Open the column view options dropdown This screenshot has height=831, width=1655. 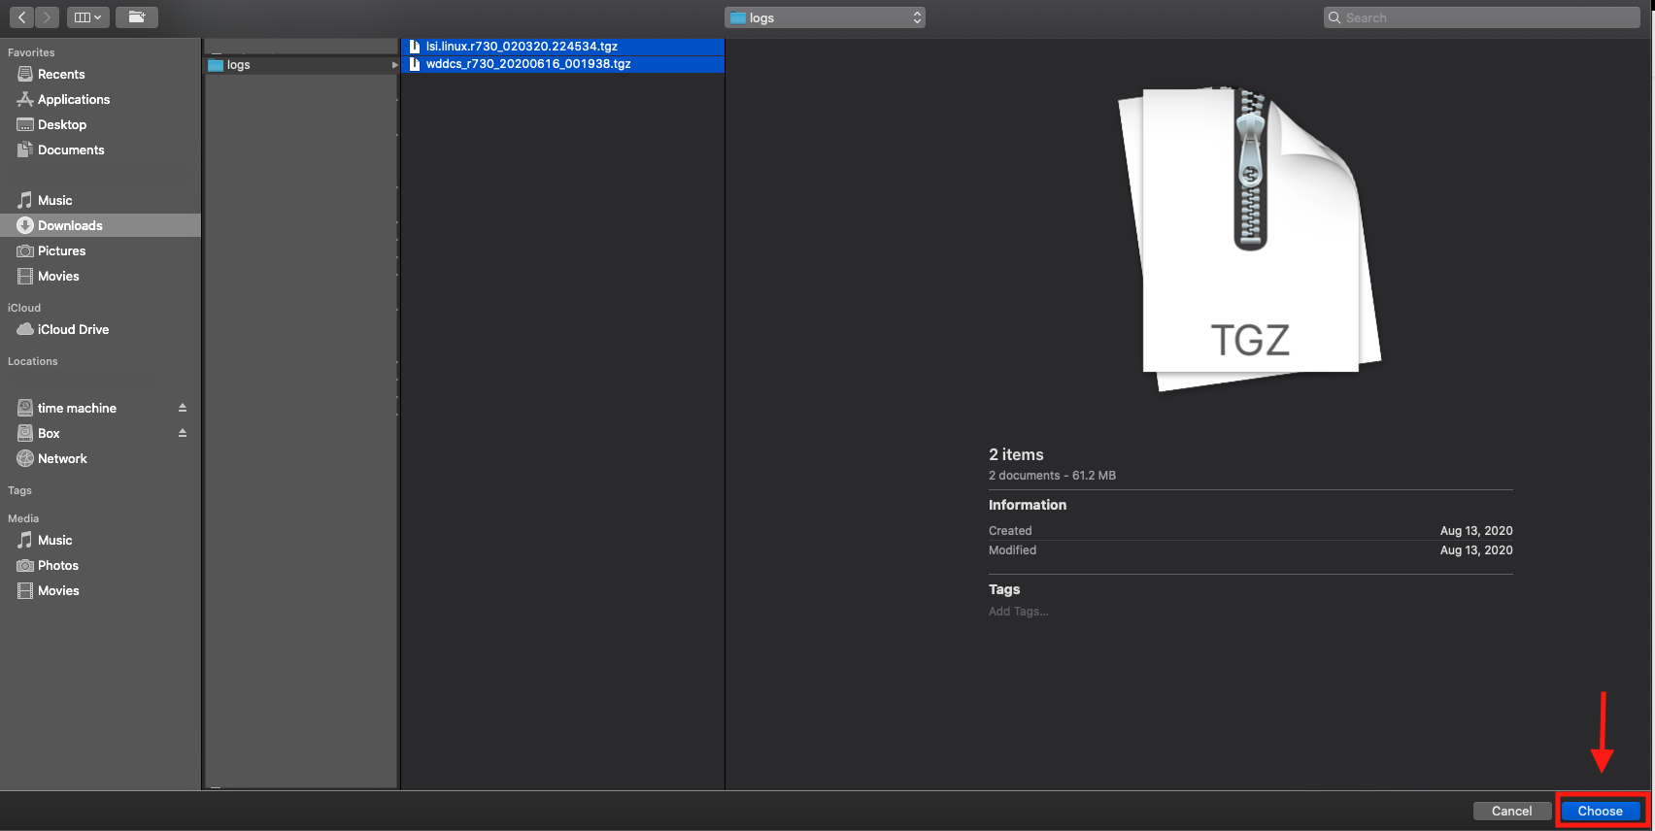(x=87, y=17)
